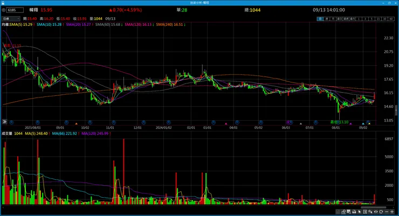399x216 pixels.
Task: Select the 日 daily period button
Action: pyautogui.click(x=320, y=19)
